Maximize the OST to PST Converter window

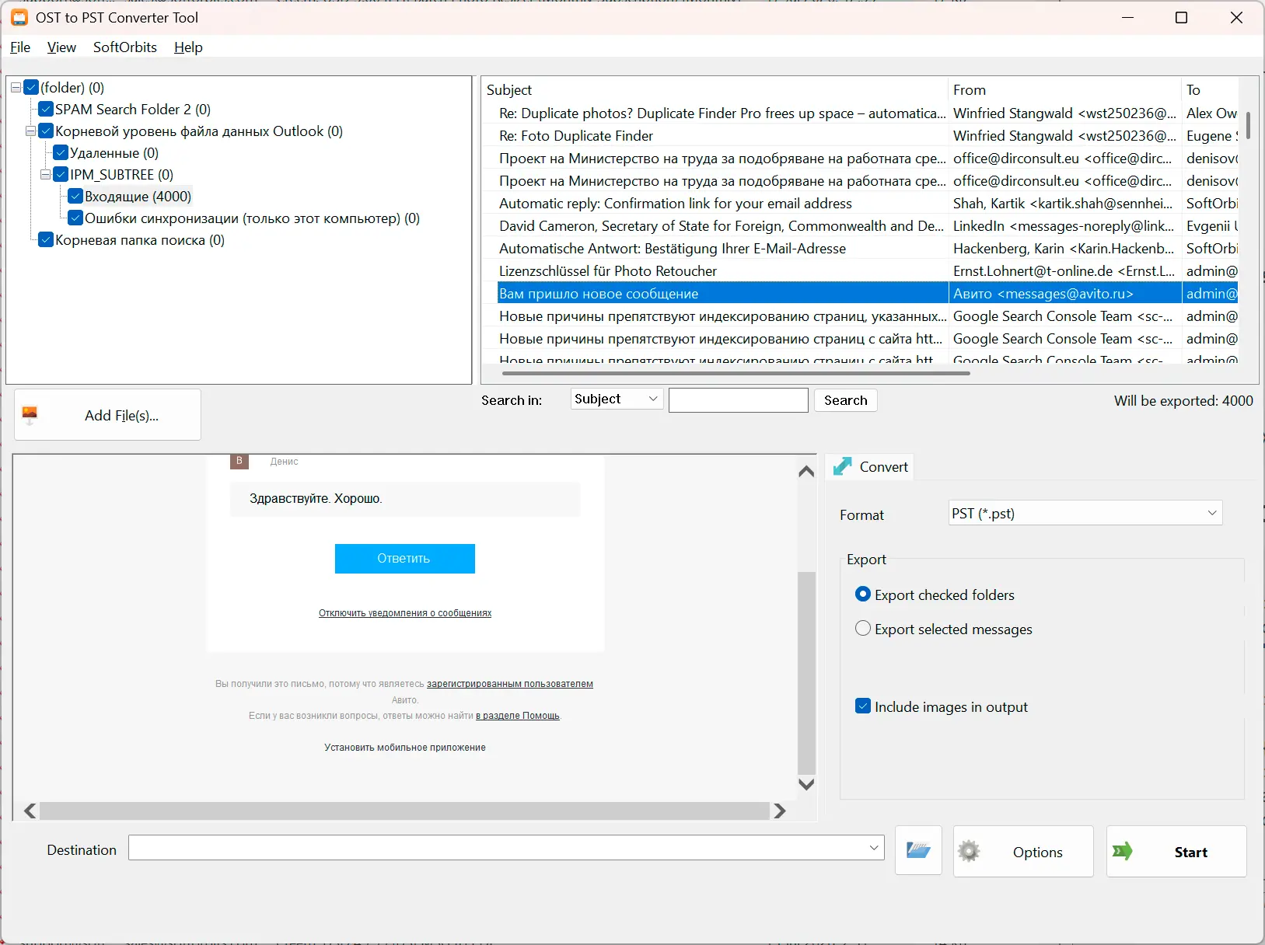point(1181,17)
